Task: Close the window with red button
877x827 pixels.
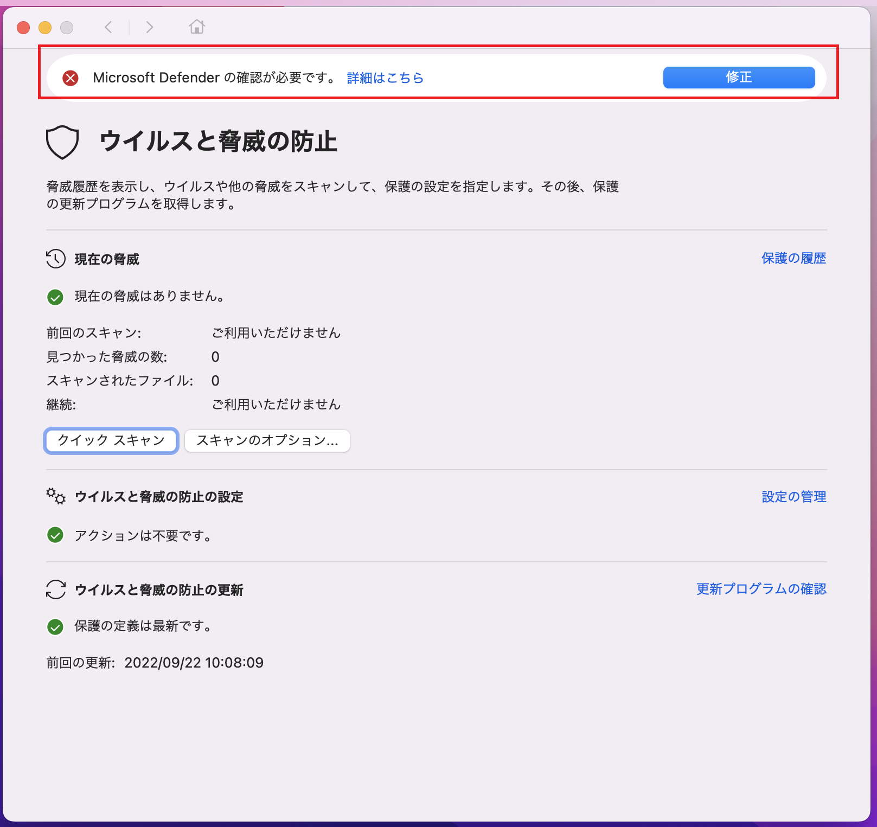Action: (x=23, y=27)
